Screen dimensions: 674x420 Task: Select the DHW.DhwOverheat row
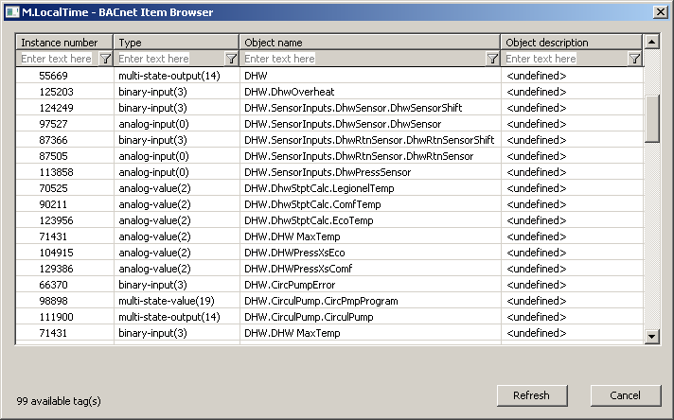[x=284, y=92]
